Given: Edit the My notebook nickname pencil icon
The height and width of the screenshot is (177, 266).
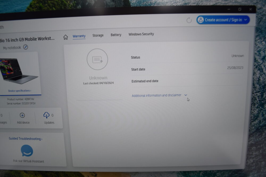Looking at the screenshot, I should 26,47.
